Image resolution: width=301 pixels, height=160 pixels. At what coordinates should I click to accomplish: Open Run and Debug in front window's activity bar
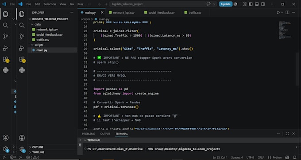[22, 48]
